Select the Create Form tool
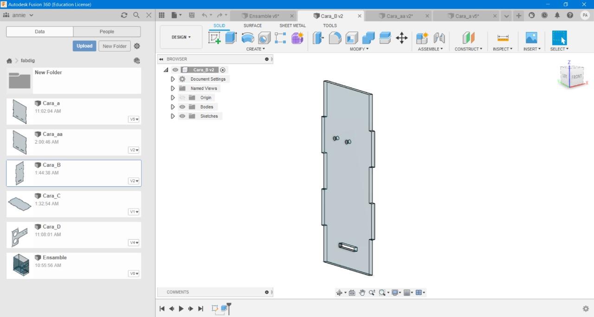Image resolution: width=594 pixels, height=317 pixels. (x=297, y=38)
